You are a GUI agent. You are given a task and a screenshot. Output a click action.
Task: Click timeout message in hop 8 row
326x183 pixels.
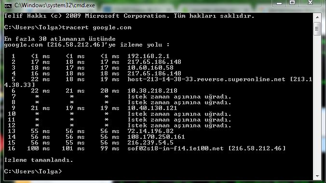(x=179, y=102)
